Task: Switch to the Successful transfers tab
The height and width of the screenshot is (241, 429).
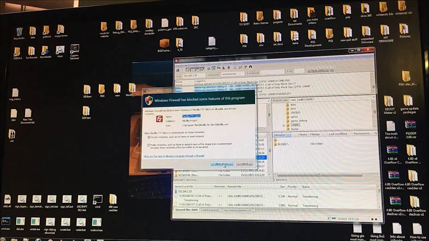Action: (238, 211)
